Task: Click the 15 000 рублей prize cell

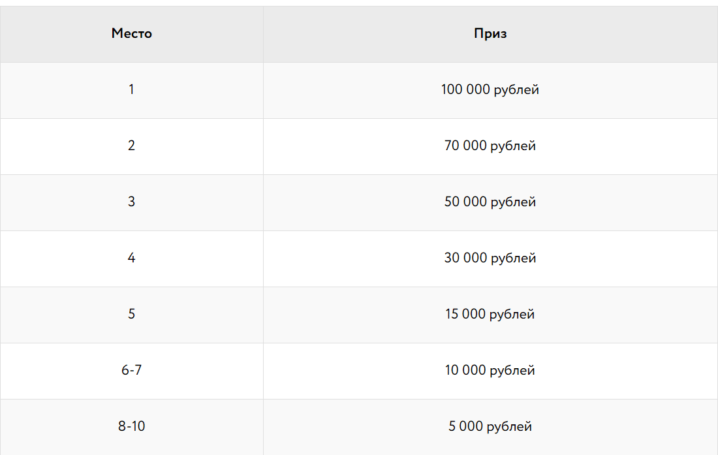Action: (490, 315)
